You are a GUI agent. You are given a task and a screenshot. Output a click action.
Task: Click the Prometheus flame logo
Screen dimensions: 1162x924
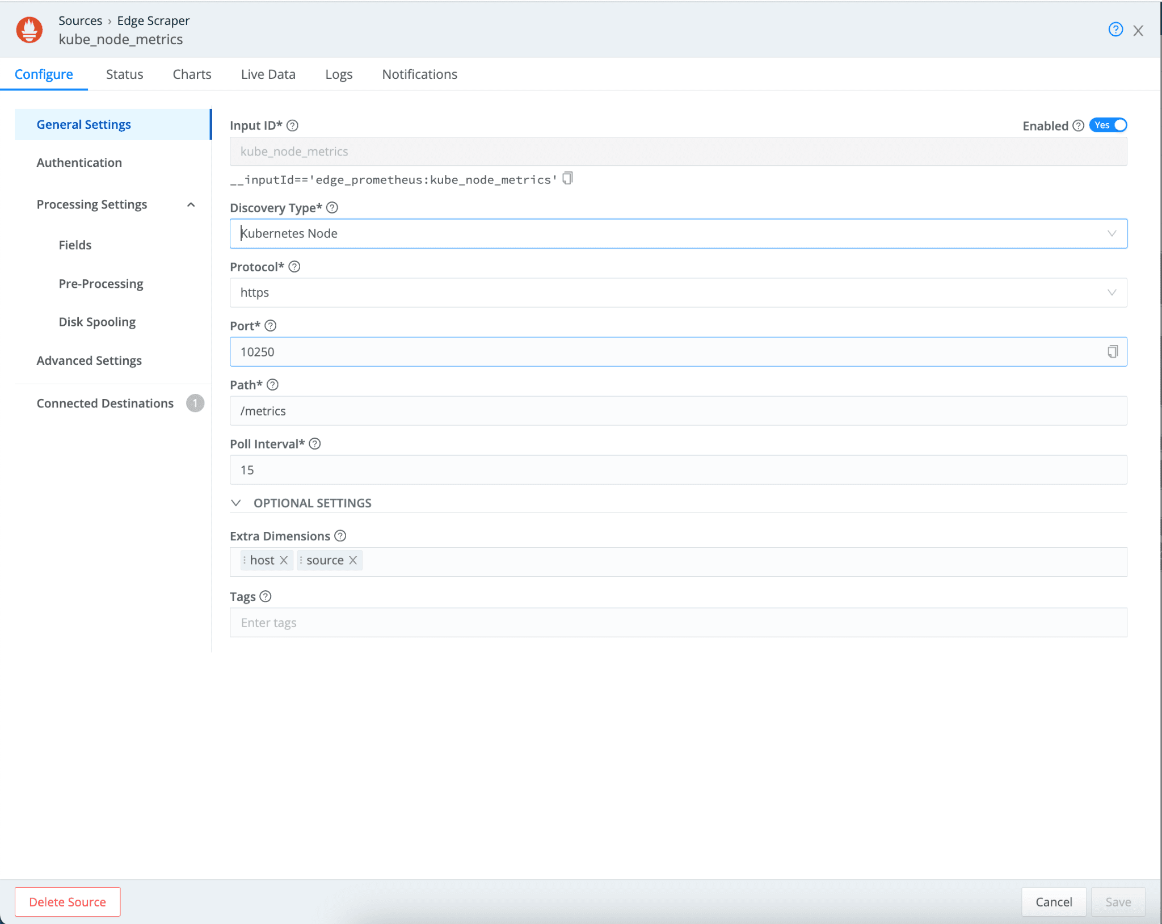29,30
